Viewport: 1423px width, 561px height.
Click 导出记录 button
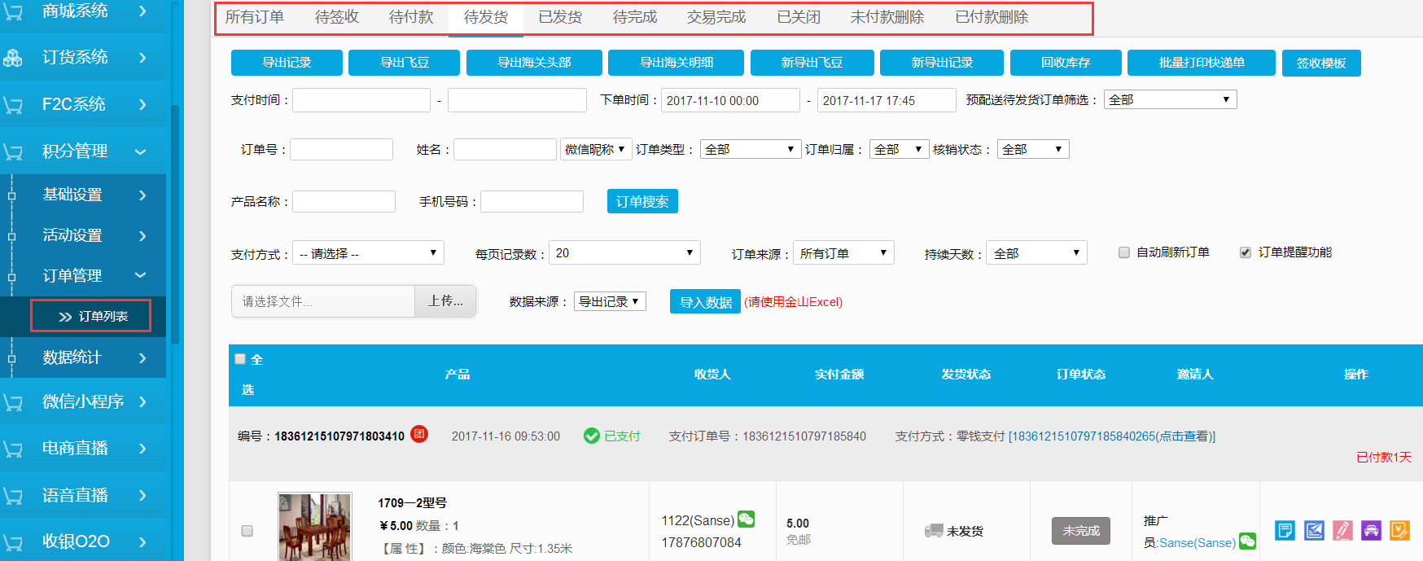[x=287, y=63]
